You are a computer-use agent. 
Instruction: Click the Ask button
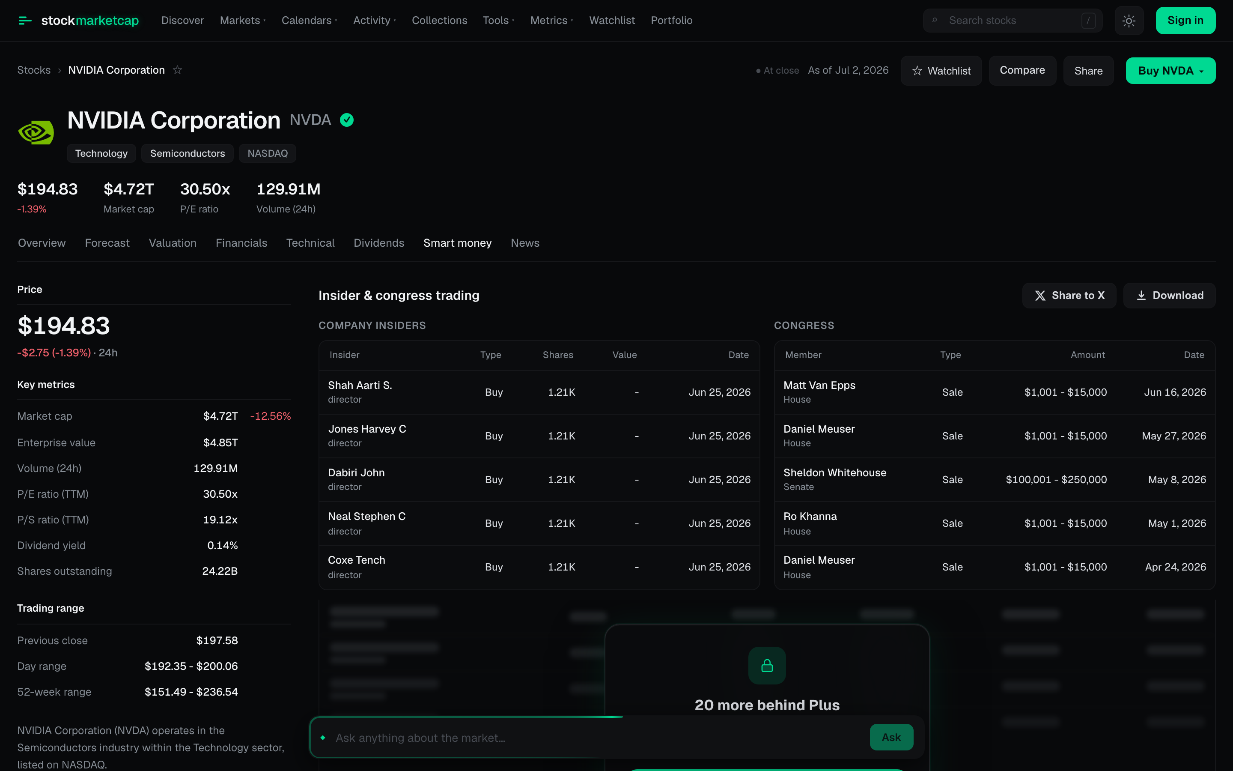tap(891, 737)
